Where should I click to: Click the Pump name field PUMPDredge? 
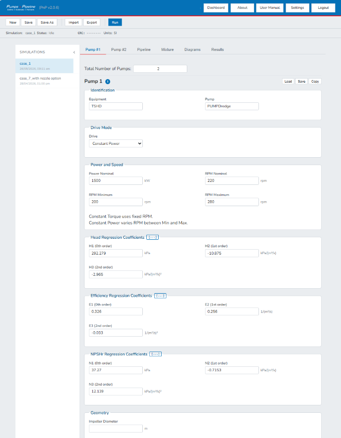click(231, 106)
